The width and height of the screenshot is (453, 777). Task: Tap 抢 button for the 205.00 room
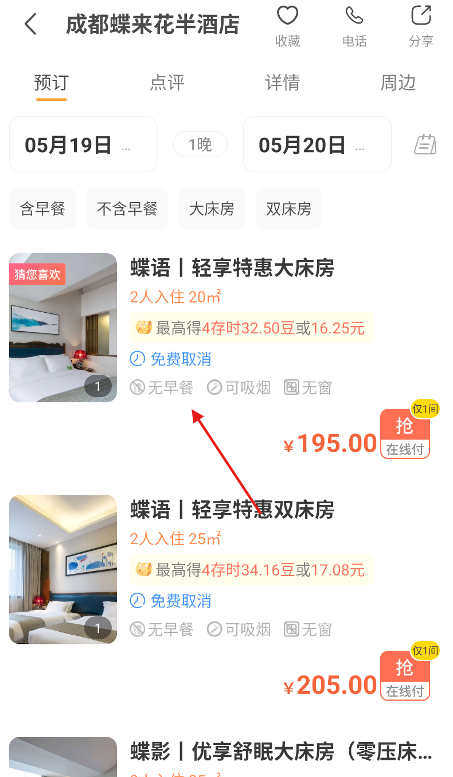click(405, 675)
